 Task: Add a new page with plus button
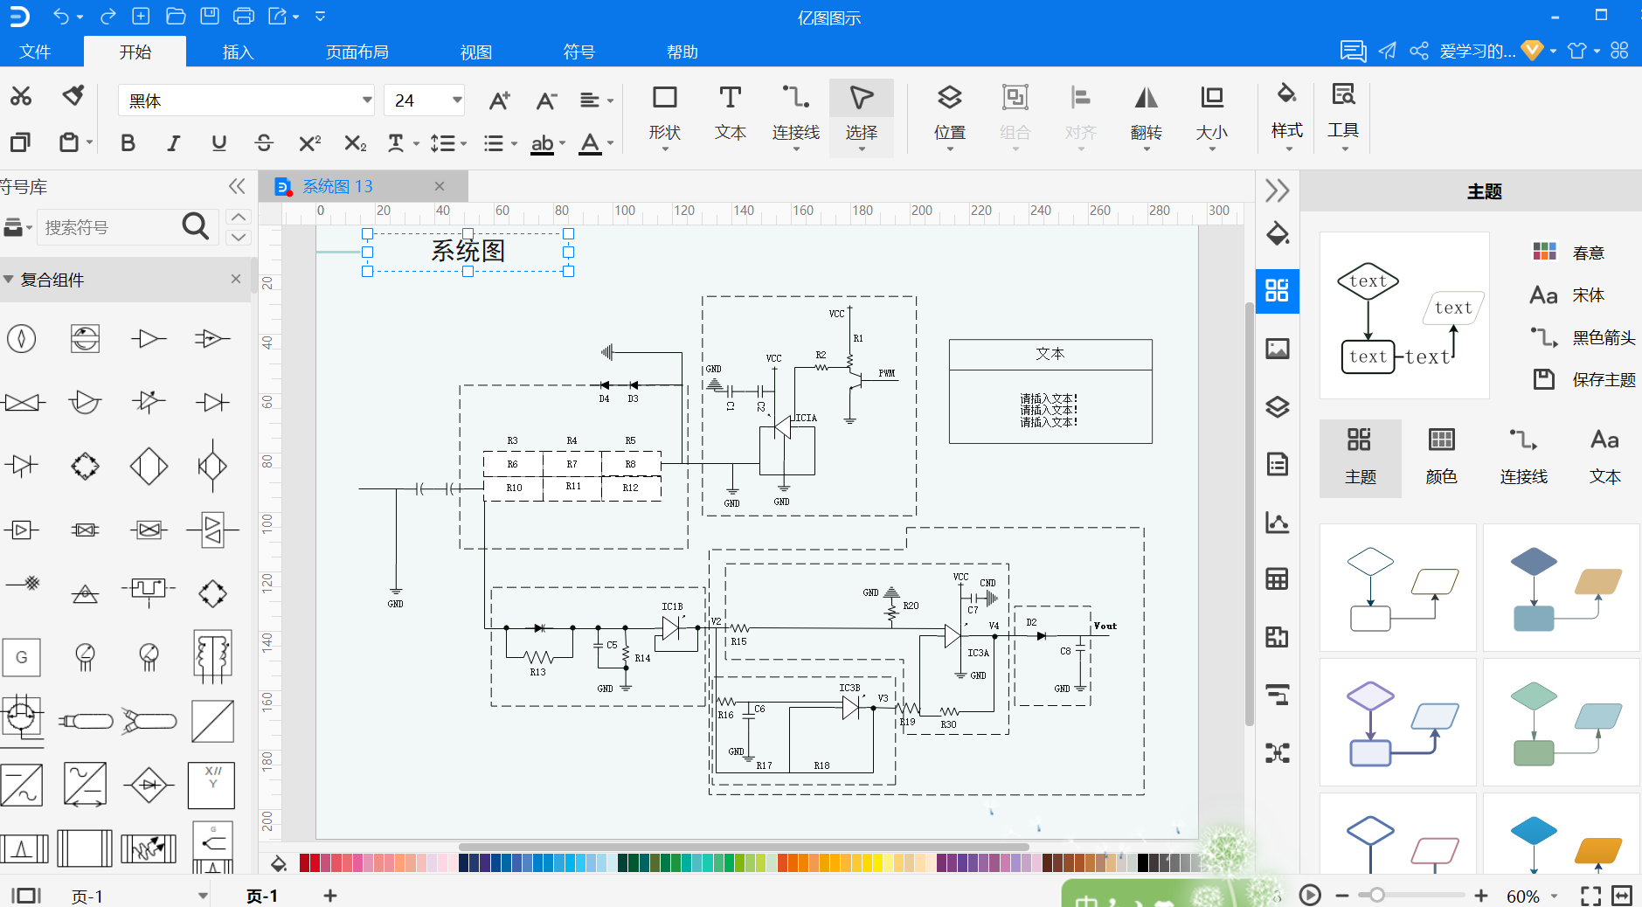330,896
